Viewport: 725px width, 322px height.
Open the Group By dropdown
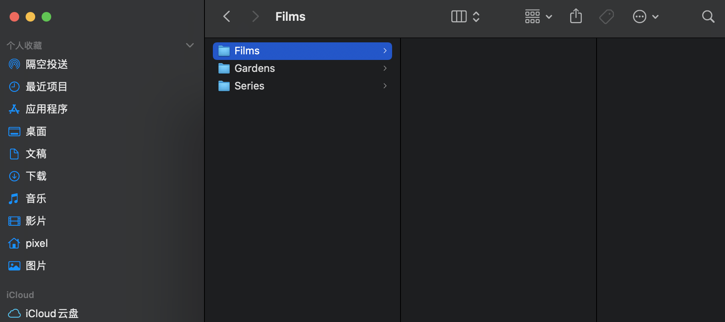point(539,16)
